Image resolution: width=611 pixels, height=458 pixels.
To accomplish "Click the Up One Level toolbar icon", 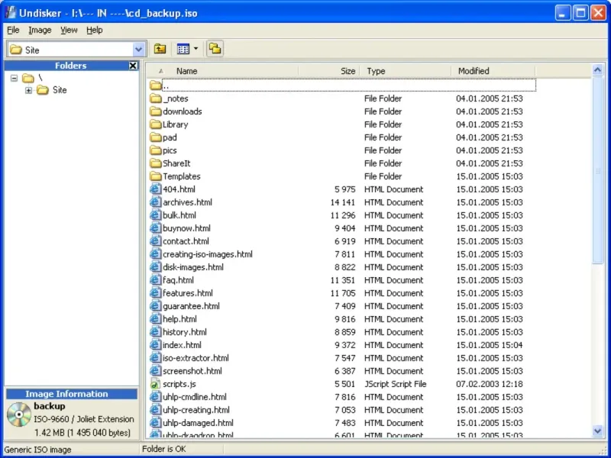I will point(160,49).
